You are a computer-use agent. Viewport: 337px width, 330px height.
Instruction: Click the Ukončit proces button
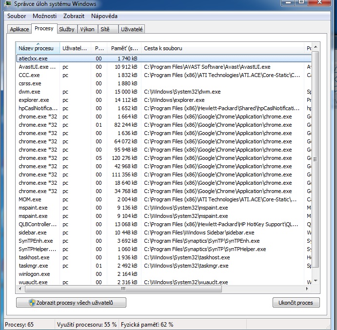click(296, 303)
